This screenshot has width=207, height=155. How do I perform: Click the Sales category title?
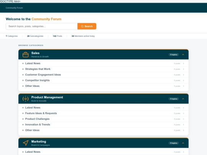(x=35, y=53)
